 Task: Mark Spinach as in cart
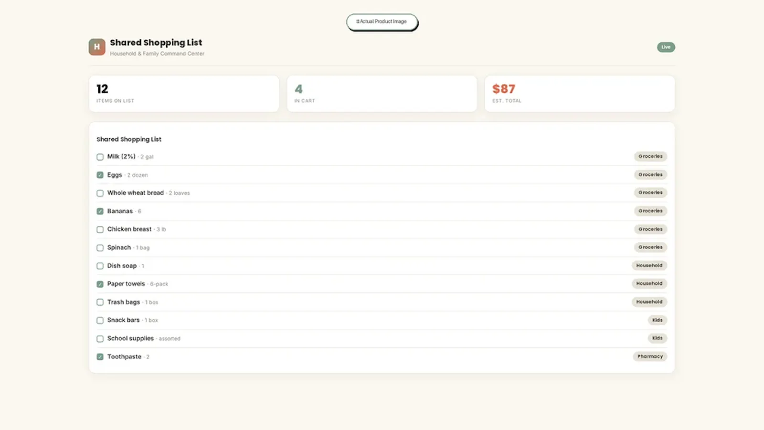(x=100, y=247)
